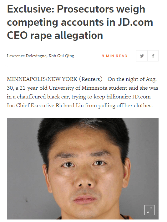This screenshot has width=167, height=222.
Task: Expand the article photo to fullscreen
Action: click(149, 210)
